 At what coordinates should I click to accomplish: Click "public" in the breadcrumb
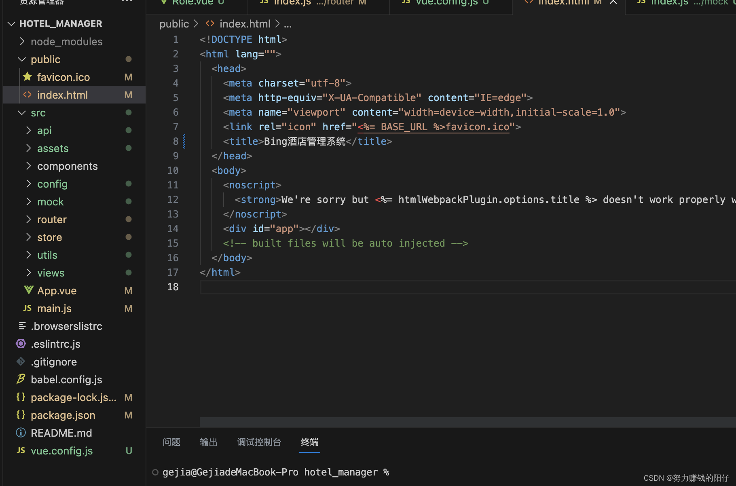(174, 23)
